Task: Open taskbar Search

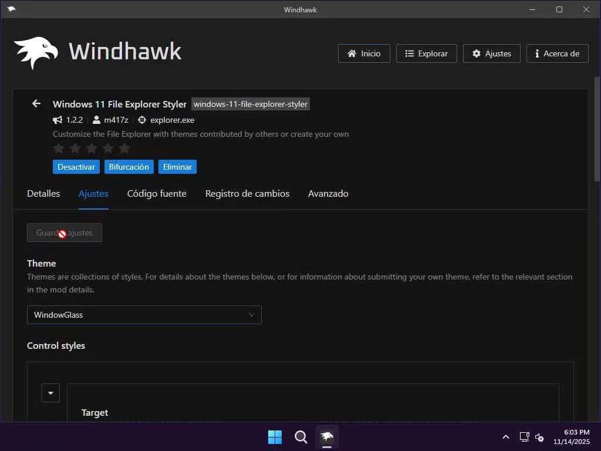Action: [x=301, y=437]
